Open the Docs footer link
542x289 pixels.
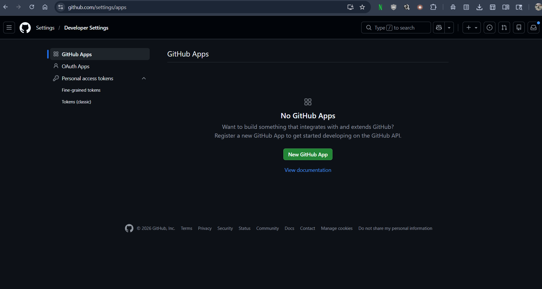[x=289, y=228]
